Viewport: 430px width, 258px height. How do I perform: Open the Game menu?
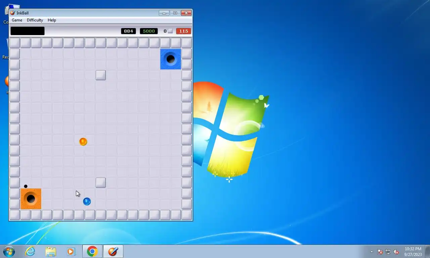(x=17, y=20)
